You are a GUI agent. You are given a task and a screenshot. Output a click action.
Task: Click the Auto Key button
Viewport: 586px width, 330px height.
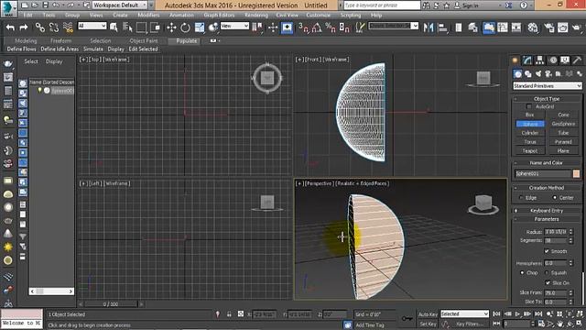428,314
